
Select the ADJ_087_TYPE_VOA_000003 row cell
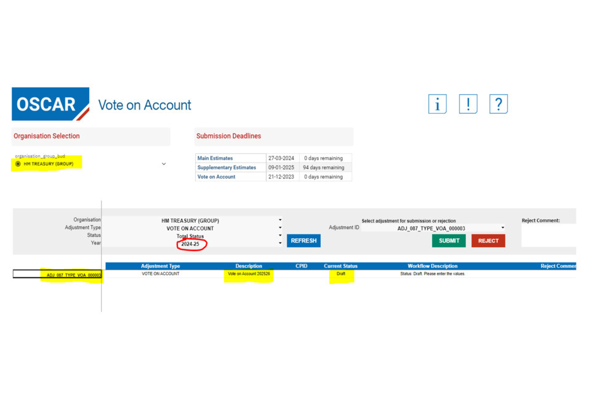[x=58, y=275]
